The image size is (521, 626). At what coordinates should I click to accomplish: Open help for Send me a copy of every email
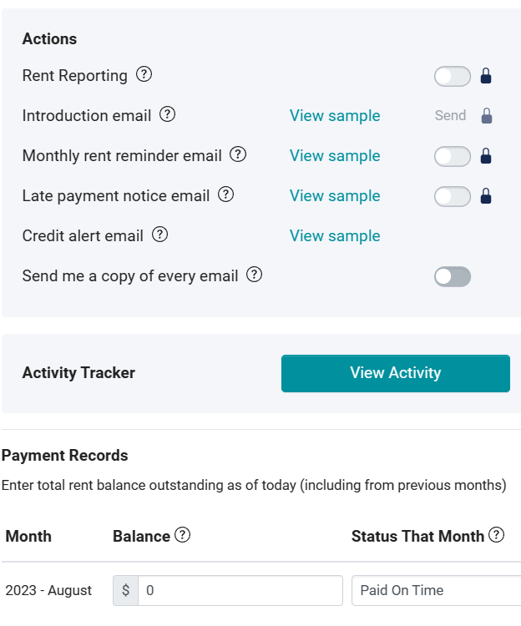coord(255,275)
